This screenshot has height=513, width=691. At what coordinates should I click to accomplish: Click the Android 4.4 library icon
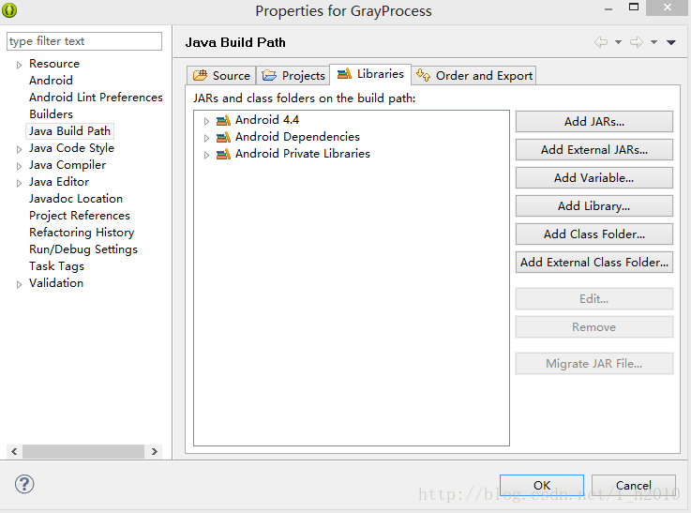pos(223,120)
